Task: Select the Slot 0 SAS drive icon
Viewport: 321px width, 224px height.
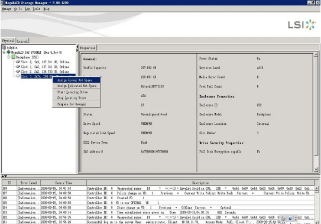Action: (x=18, y=61)
